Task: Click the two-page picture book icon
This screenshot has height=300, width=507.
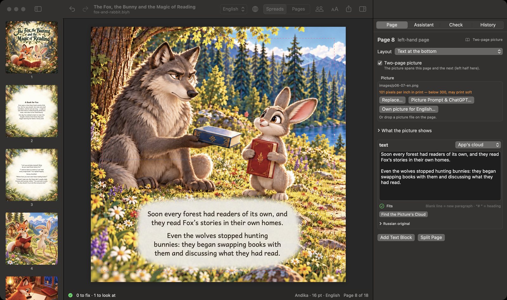Action: coord(467,40)
